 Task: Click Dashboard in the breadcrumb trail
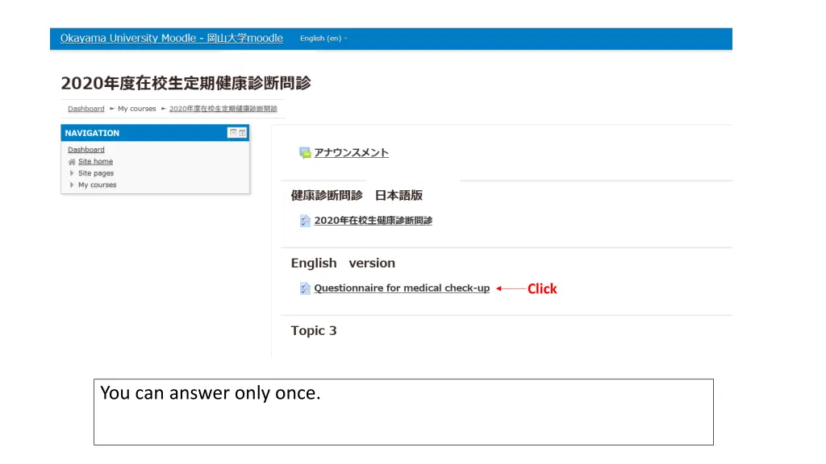point(86,109)
